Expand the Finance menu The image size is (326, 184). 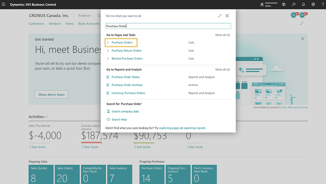point(85,16)
